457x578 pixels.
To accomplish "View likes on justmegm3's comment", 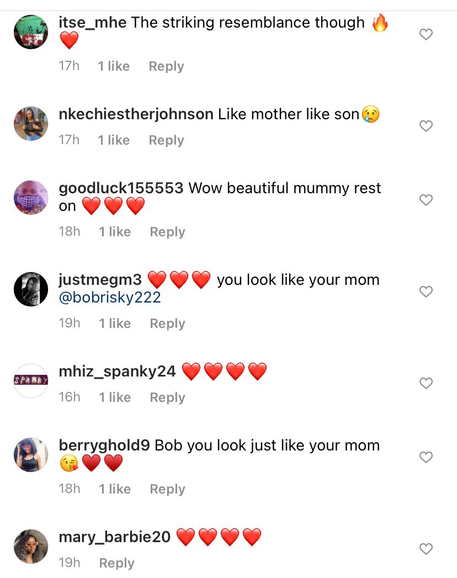I will pyautogui.click(x=114, y=324).
